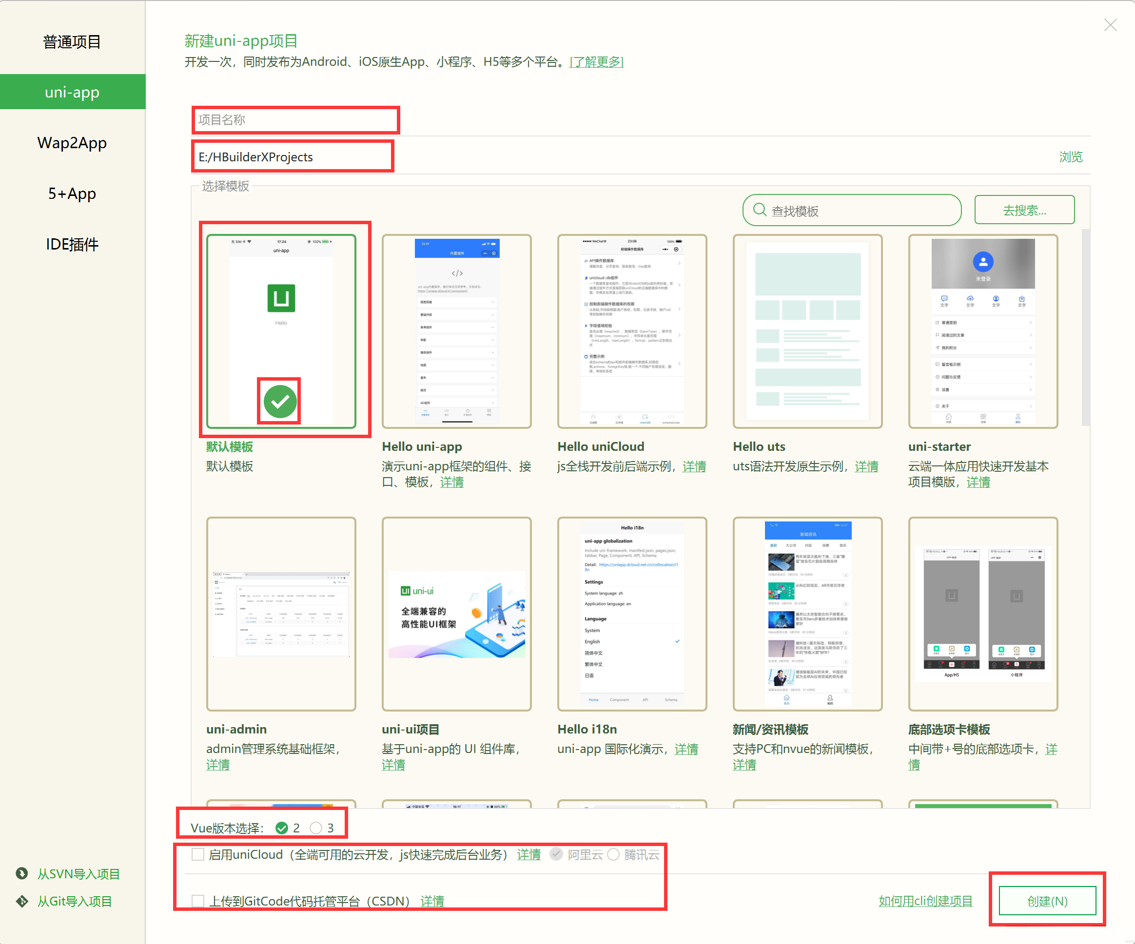Open the 了解更多 link

tap(596, 61)
